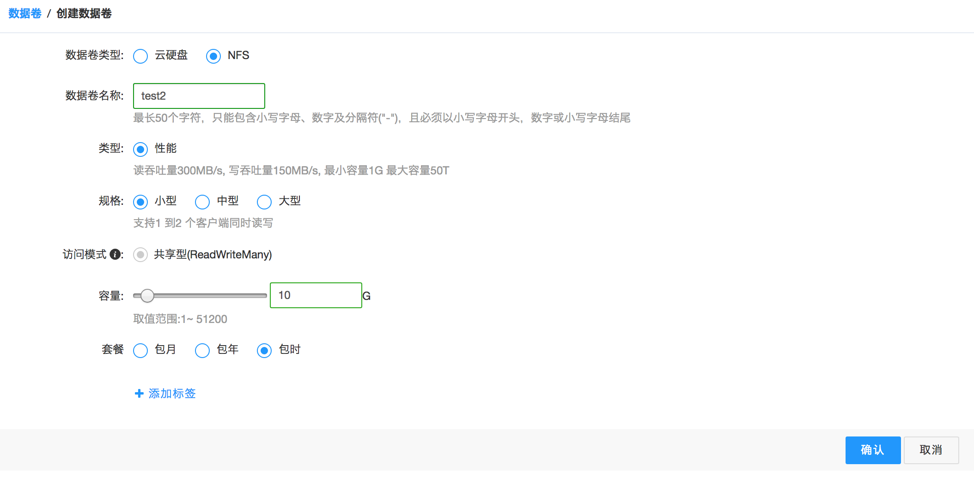
Task: Pick the 包年 billing plan
Action: point(202,350)
